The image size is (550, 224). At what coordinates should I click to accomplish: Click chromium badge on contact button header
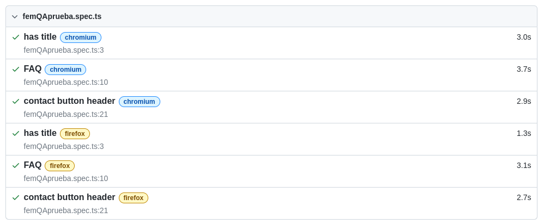coord(139,102)
